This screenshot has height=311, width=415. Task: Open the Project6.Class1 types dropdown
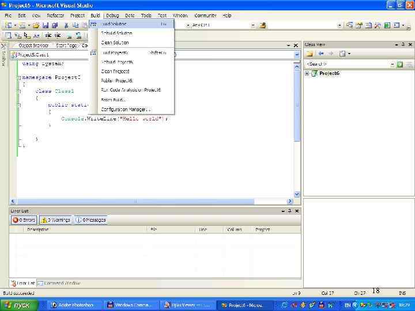click(x=50, y=55)
